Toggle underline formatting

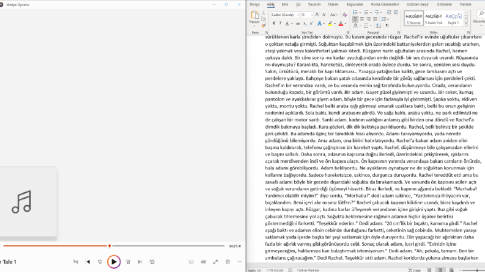coord(287,23)
